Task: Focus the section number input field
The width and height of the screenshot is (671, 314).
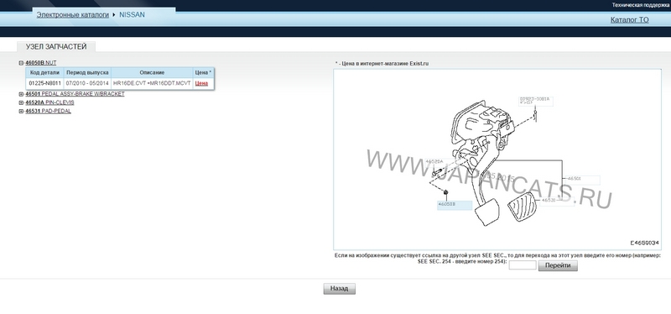Action: [522, 265]
